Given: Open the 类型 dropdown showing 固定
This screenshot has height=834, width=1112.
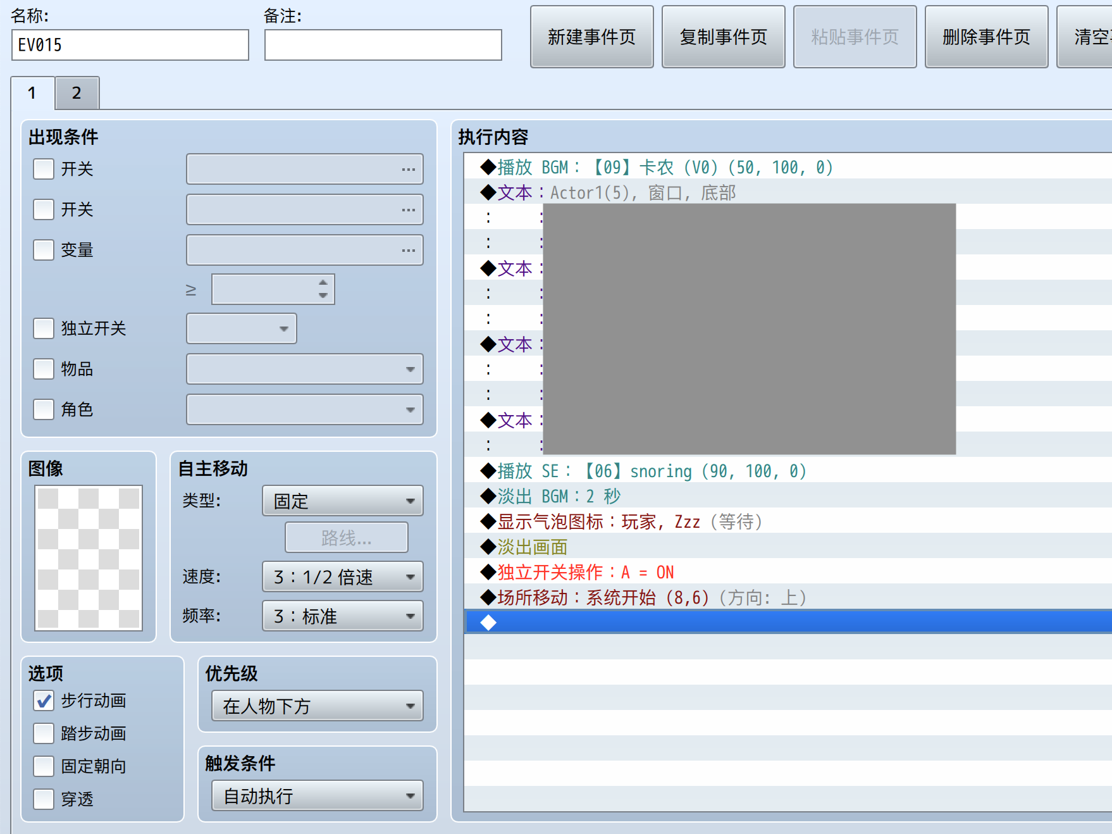Looking at the screenshot, I should coord(343,501).
